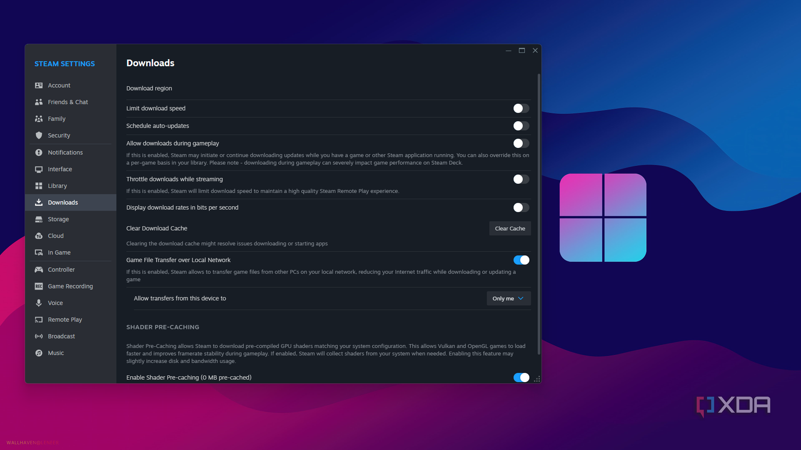Click the Clear Cache button
The height and width of the screenshot is (450, 801).
point(510,228)
